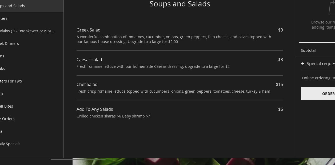Image resolution: width=335 pixels, height=165 pixels.
Task: Click the food photo below the menu
Action: [203, 162]
